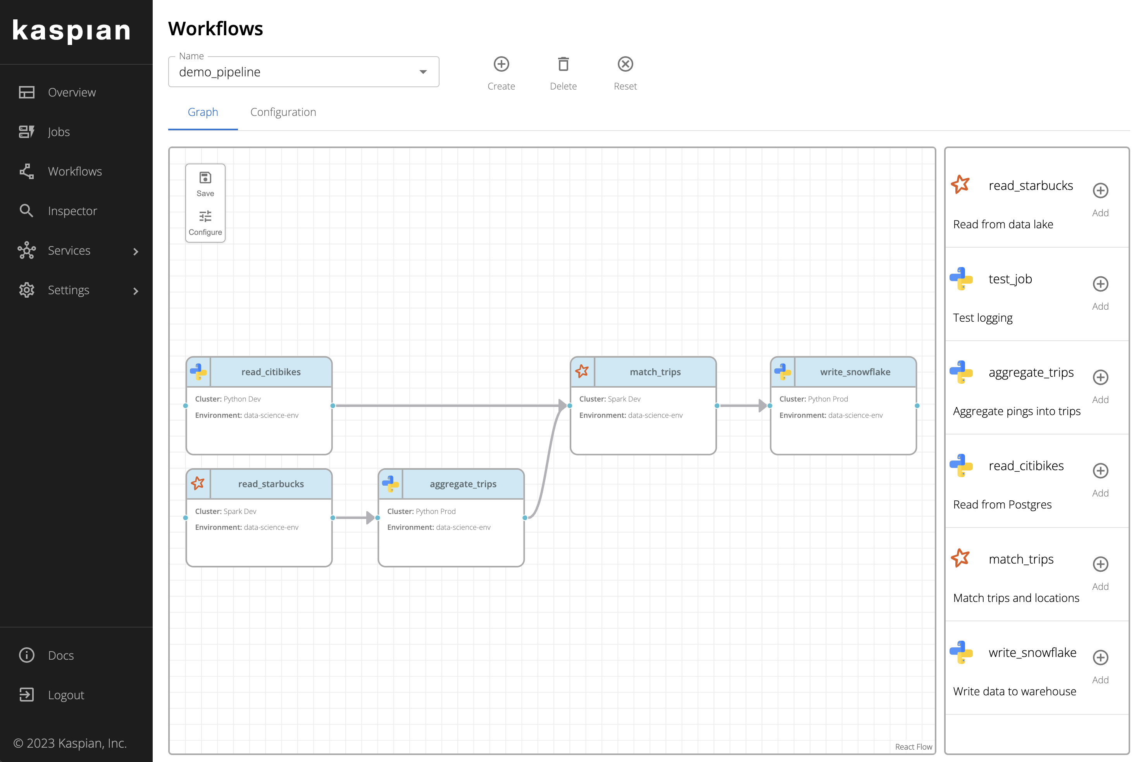Click the Save icon in graph toolbar
This screenshot has height=762, width=1141.
(x=205, y=178)
